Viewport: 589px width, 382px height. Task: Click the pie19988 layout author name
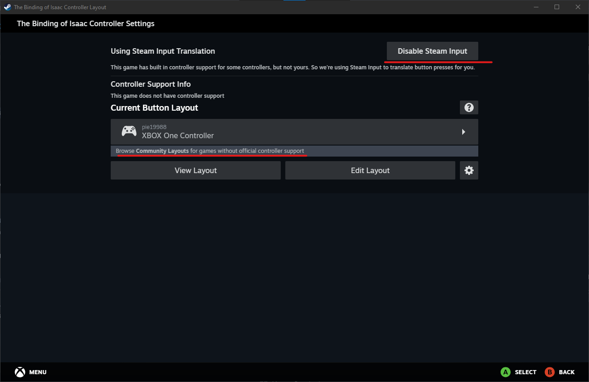[x=154, y=127]
